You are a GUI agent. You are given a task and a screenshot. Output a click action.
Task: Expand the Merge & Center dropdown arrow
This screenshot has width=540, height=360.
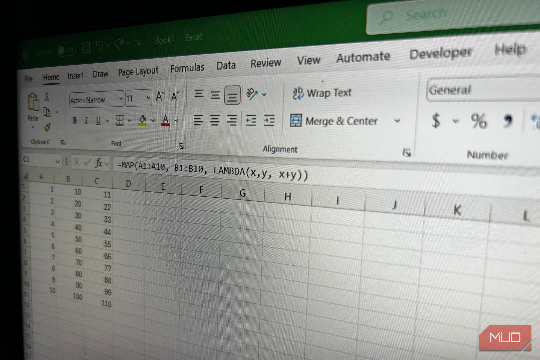[397, 121]
